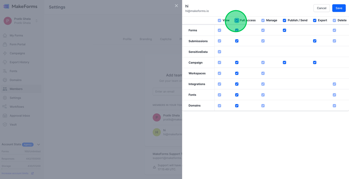Enable View permission for SensitiveData
This screenshot has width=349, height=179.
click(219, 52)
